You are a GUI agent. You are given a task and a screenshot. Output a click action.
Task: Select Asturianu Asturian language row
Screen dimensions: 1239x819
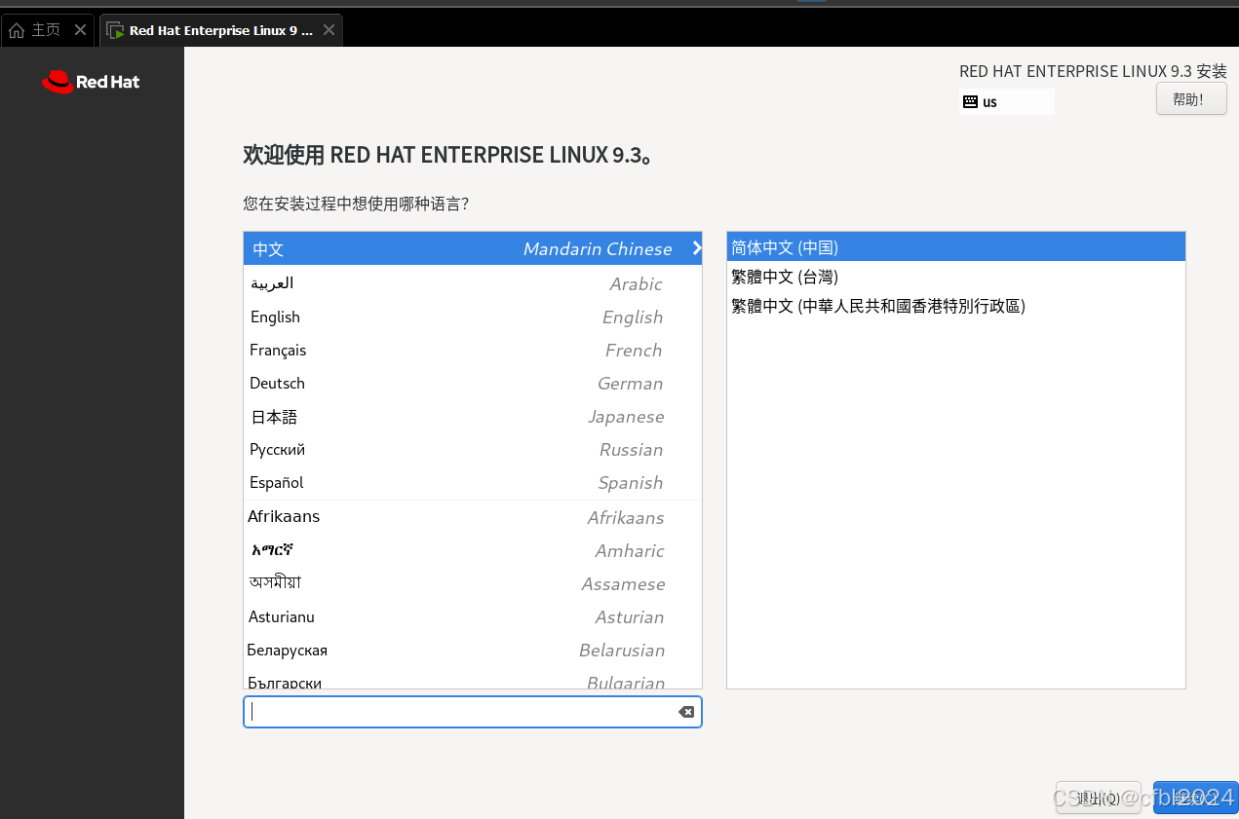473,616
